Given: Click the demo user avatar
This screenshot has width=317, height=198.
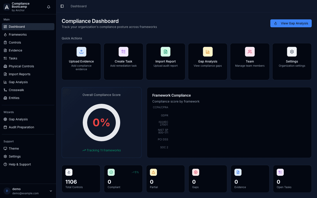Looking at the screenshot, I should point(7,191).
